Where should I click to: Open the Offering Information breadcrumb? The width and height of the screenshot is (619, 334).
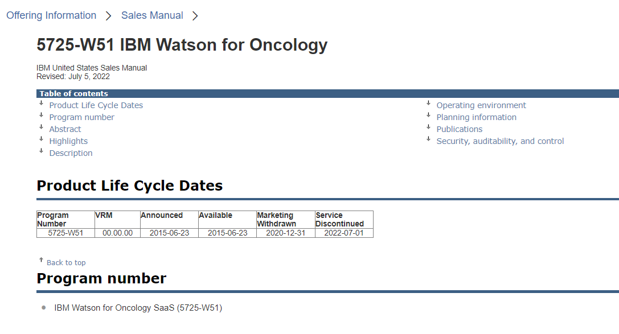click(x=51, y=15)
